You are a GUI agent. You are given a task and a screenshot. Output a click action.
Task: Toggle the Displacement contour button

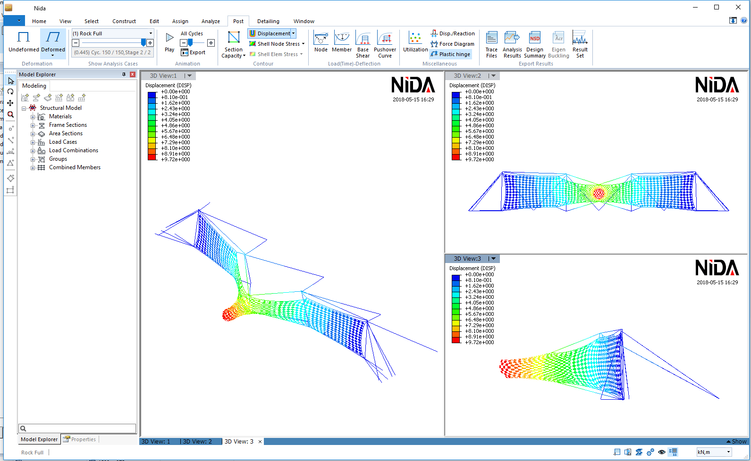(270, 33)
